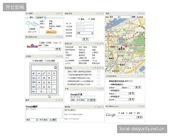Select the Baidu 网页 radio option

(47, 43)
